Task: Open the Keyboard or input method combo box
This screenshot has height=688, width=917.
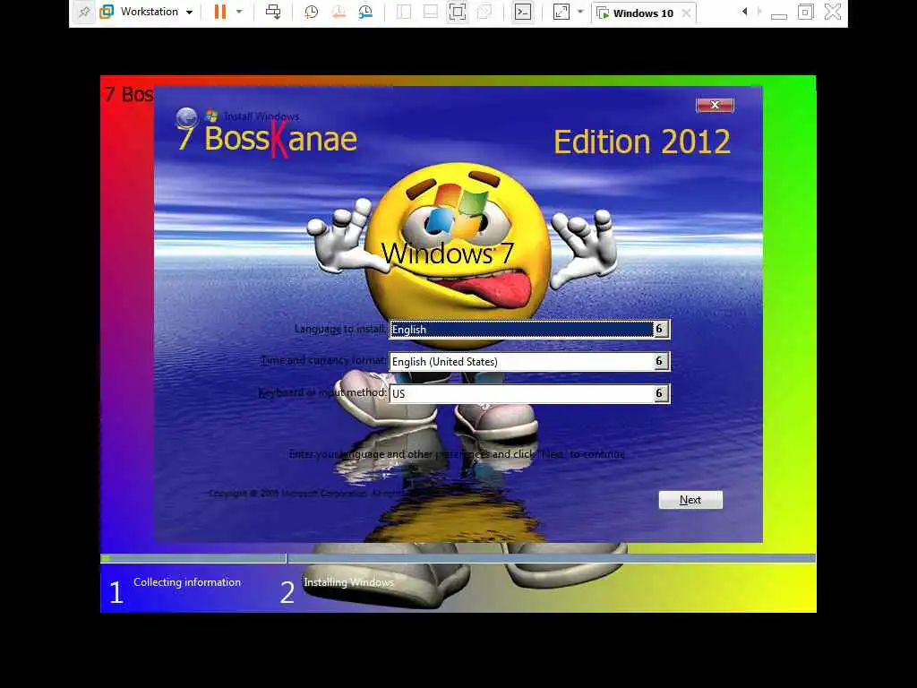Action: [529, 394]
